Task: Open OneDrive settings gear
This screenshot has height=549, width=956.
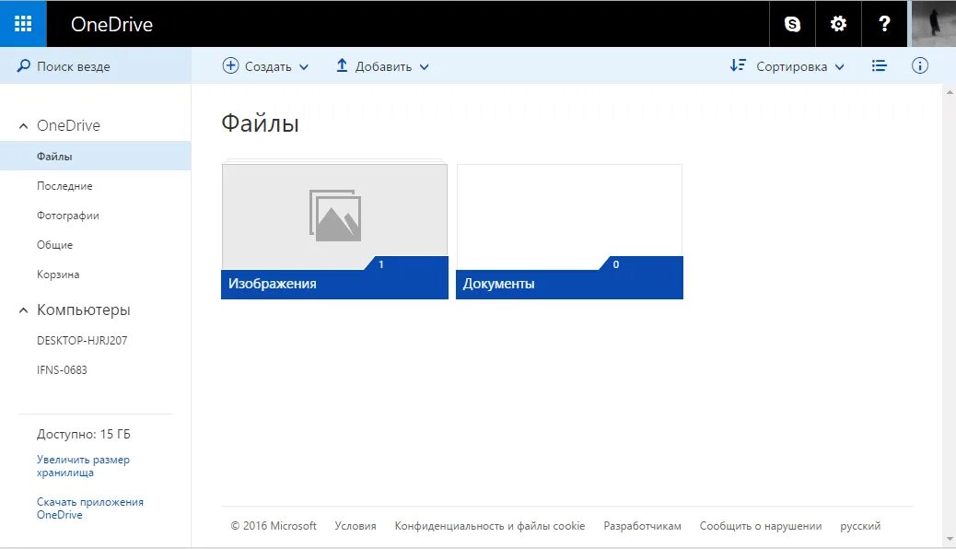Action: click(838, 23)
